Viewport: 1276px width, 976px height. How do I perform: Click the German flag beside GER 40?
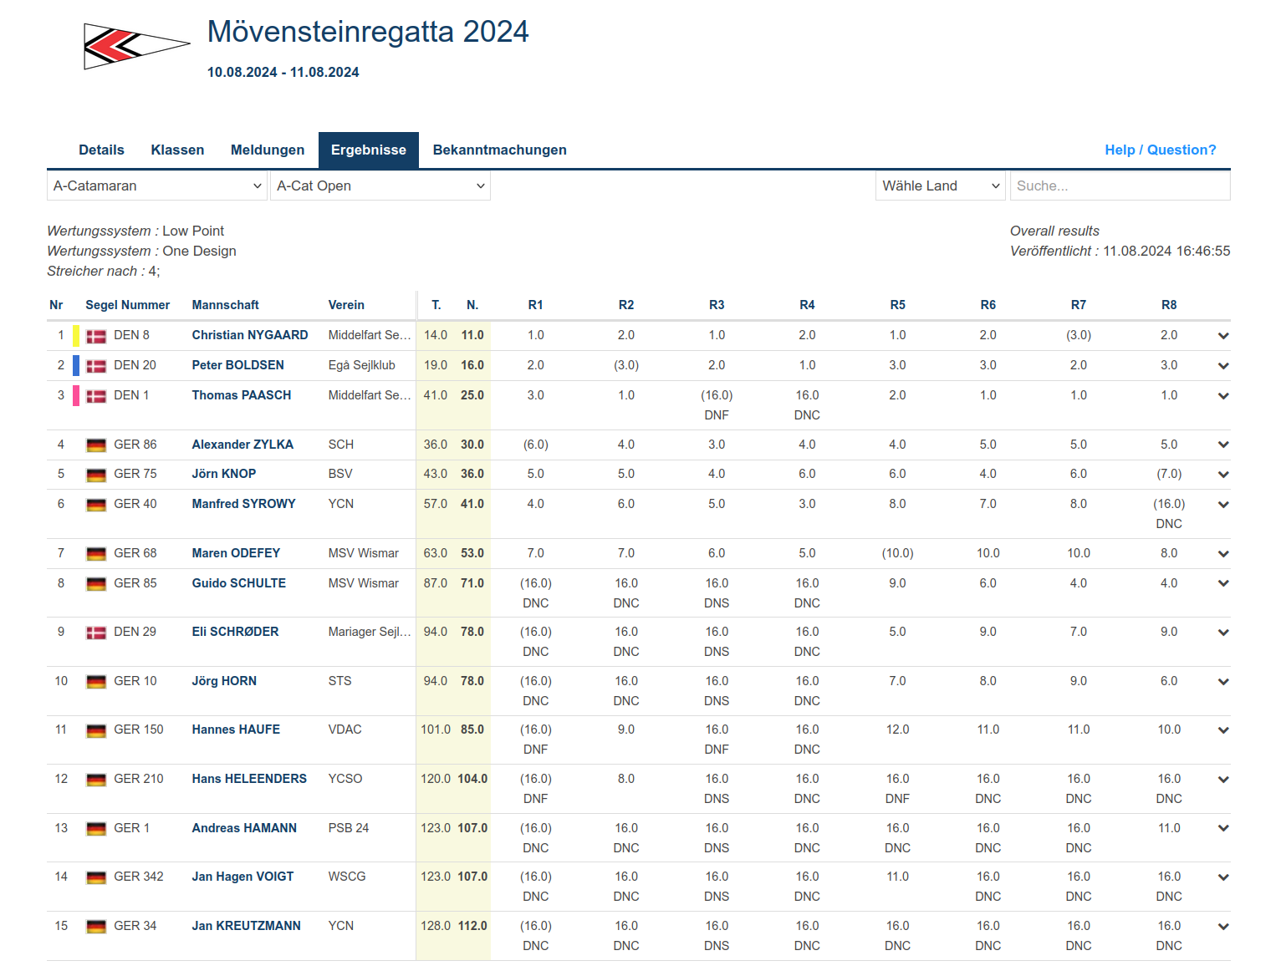point(96,506)
